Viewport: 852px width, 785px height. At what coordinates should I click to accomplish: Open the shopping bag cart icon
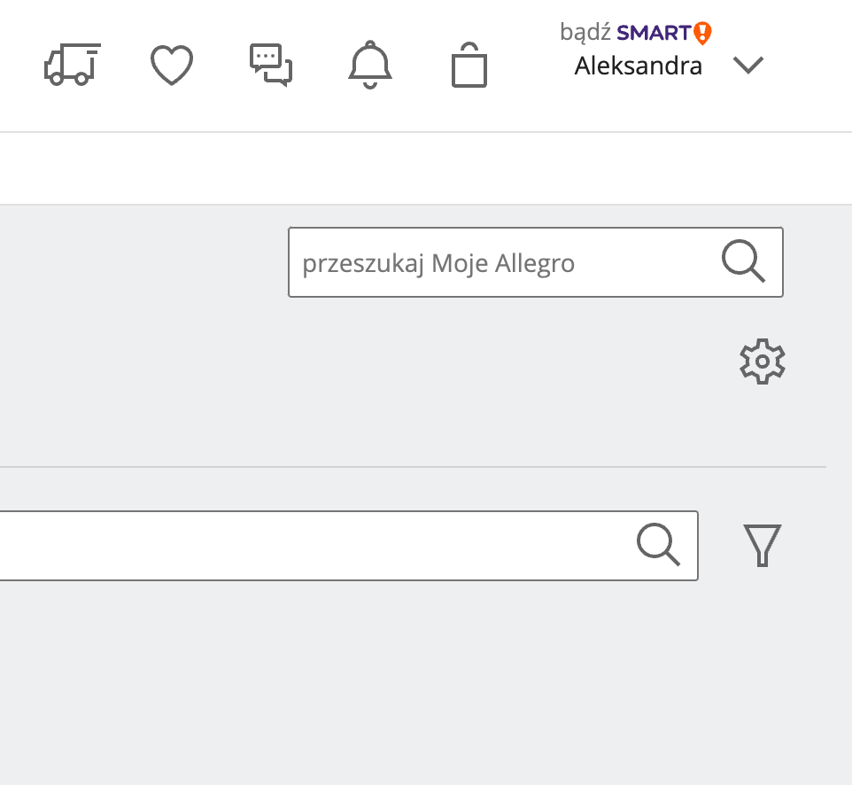point(469,66)
